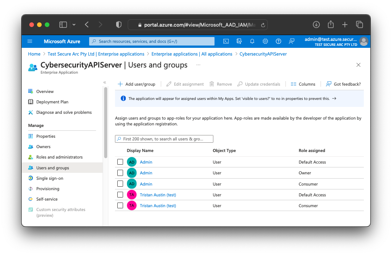Click the Azure resource search box

(x=152, y=41)
